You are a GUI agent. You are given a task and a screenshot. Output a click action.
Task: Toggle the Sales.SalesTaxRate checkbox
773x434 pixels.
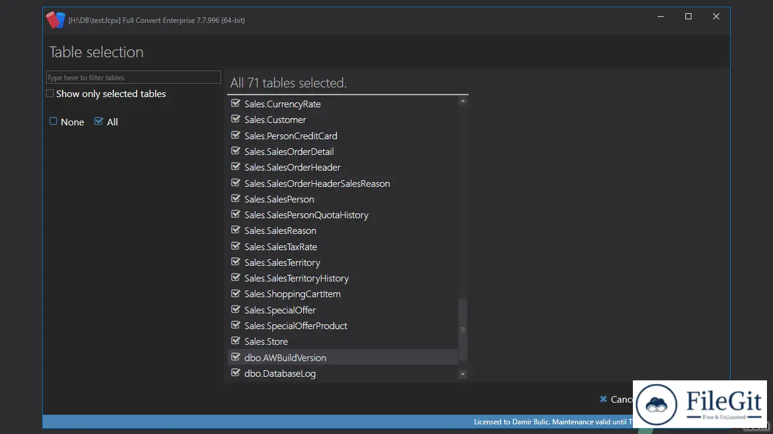pyautogui.click(x=236, y=246)
